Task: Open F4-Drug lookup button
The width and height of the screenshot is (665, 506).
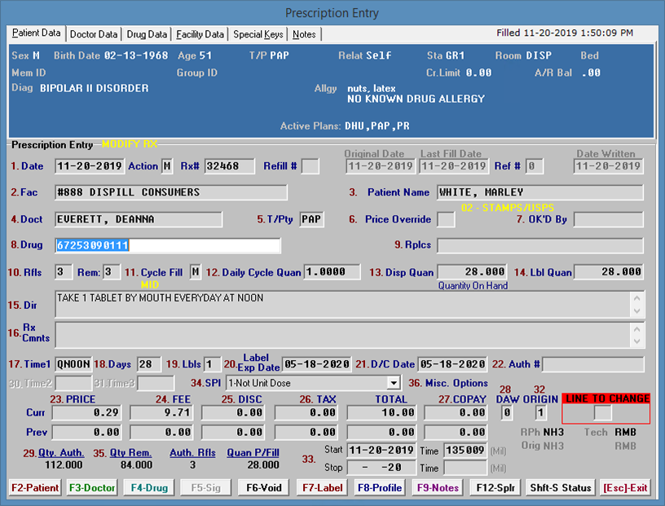Action: [148, 487]
